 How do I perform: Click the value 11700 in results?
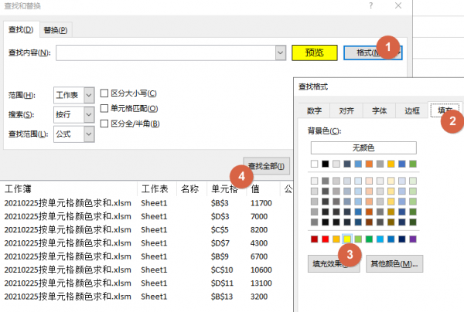click(261, 203)
